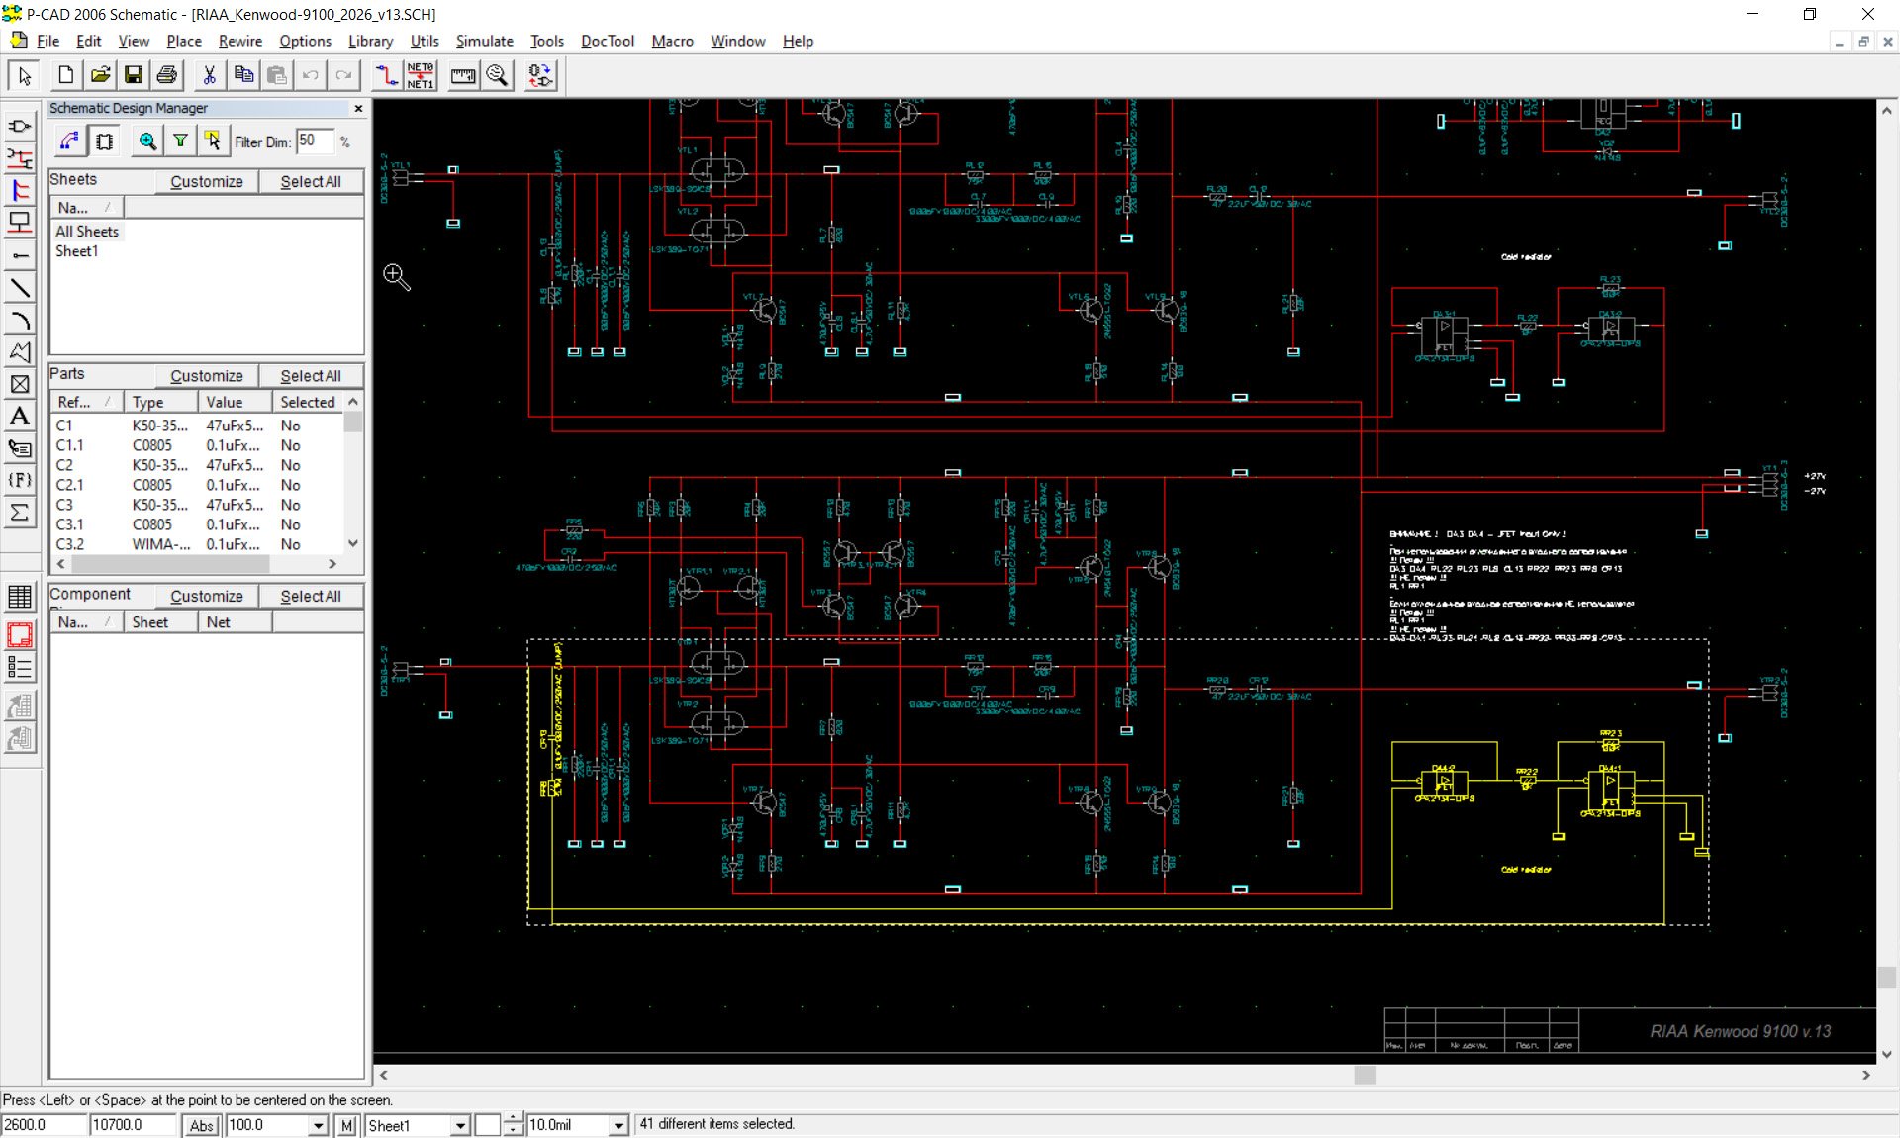Click Customize in the Sheets section
The height and width of the screenshot is (1138, 1900).
click(x=206, y=181)
